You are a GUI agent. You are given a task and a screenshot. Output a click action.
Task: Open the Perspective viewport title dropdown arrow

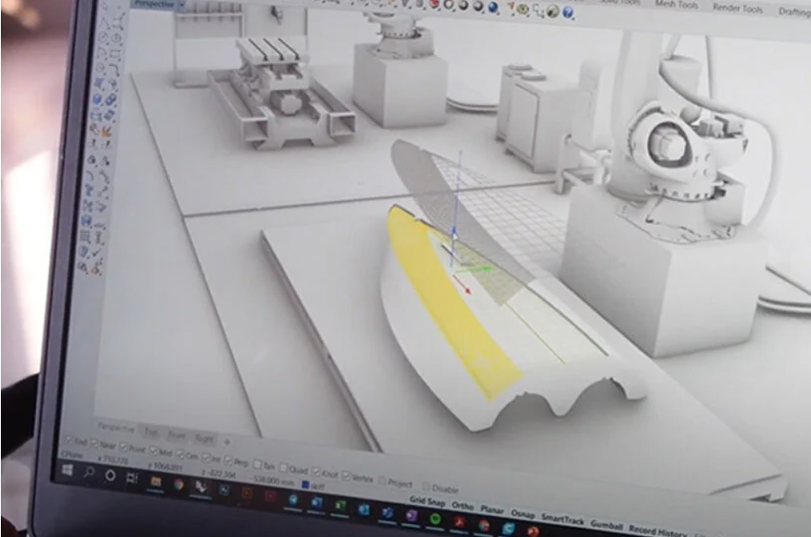coord(181,4)
